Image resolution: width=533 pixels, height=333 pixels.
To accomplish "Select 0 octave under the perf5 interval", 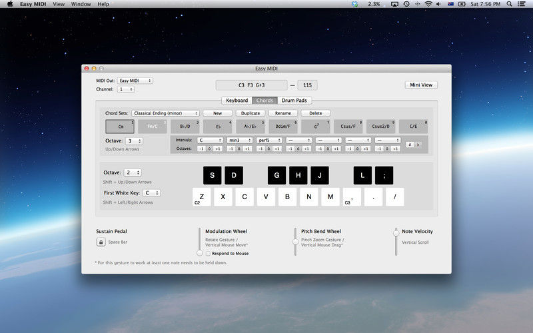I will pyautogui.click(x=269, y=149).
